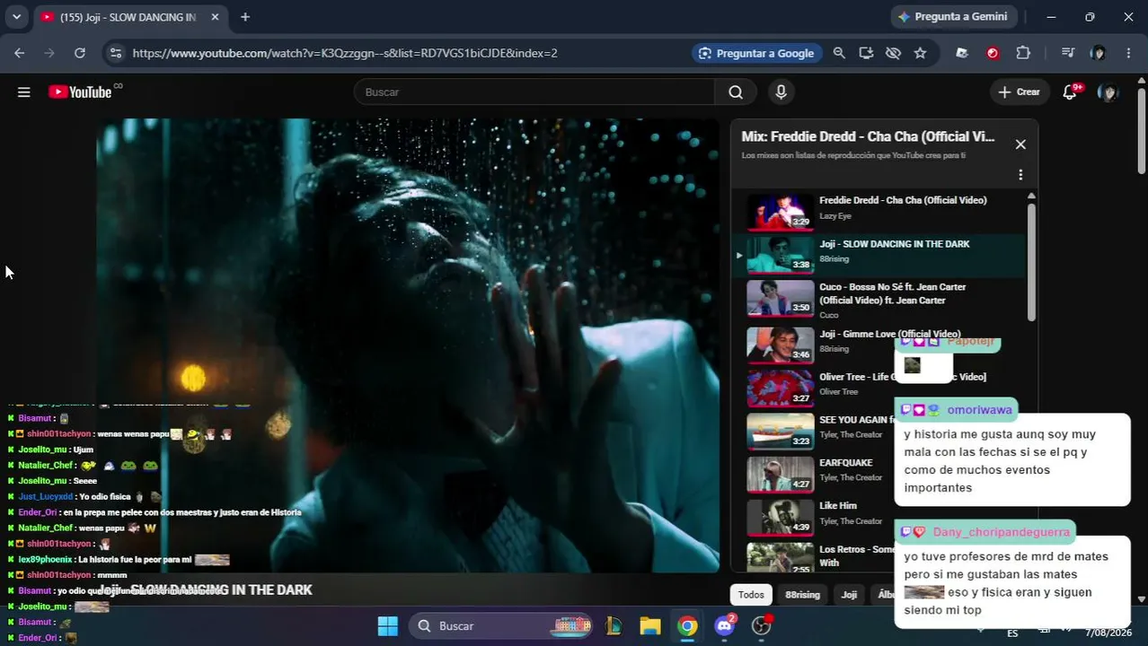Open the tab search dropdown arrow
This screenshot has width=1148, height=646.
pyautogui.click(x=16, y=17)
